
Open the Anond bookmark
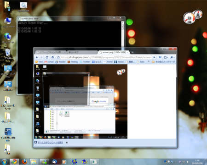108,62
